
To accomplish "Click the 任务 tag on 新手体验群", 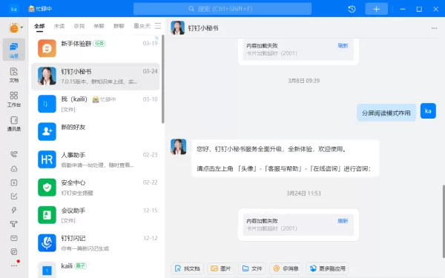I will [x=99, y=44].
